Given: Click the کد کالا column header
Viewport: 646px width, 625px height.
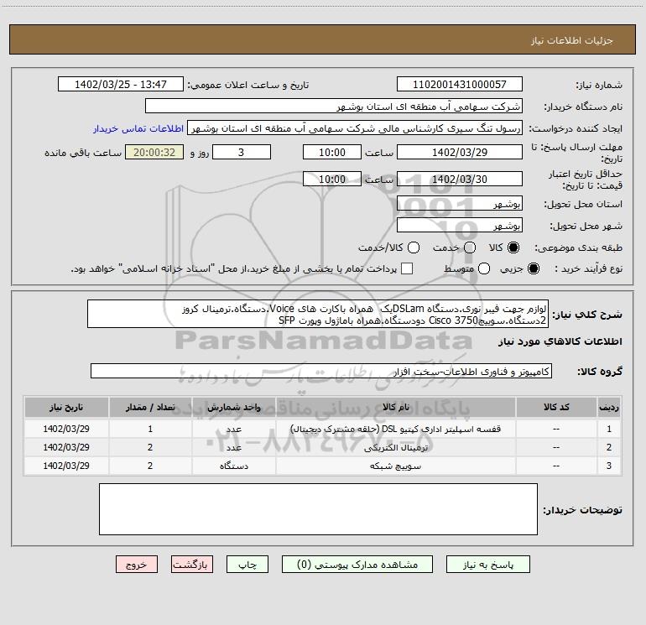Looking at the screenshot, I should click(556, 408).
